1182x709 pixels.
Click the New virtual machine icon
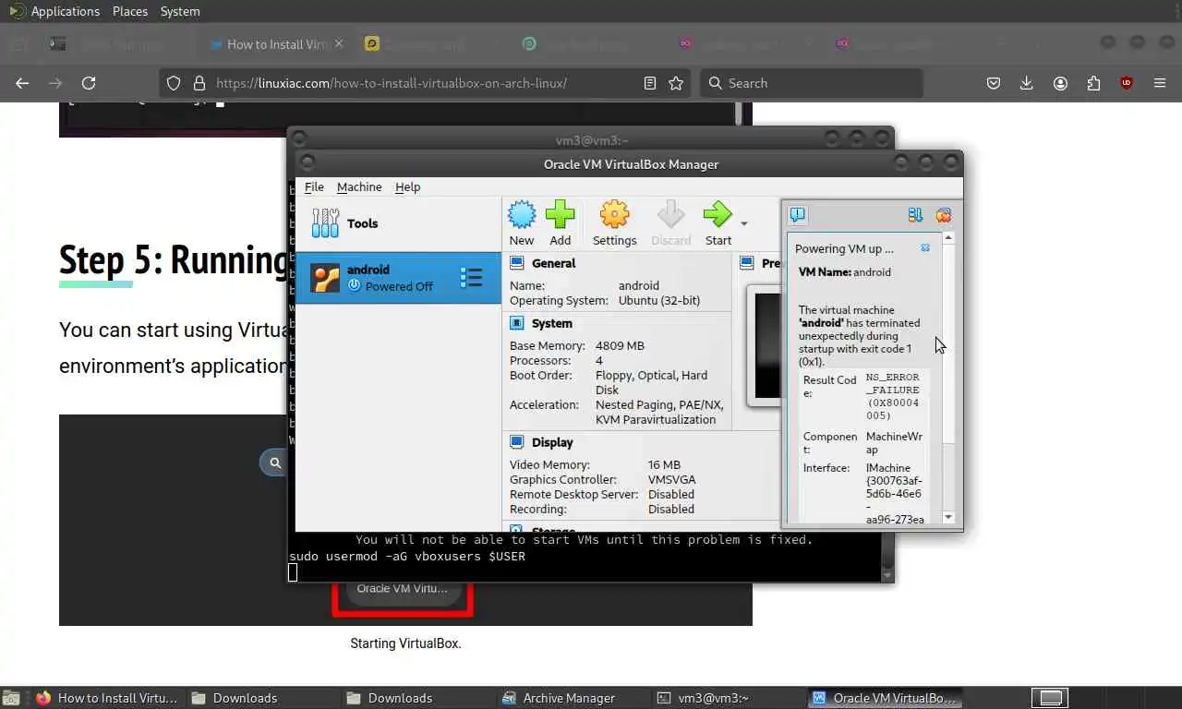pyautogui.click(x=522, y=215)
